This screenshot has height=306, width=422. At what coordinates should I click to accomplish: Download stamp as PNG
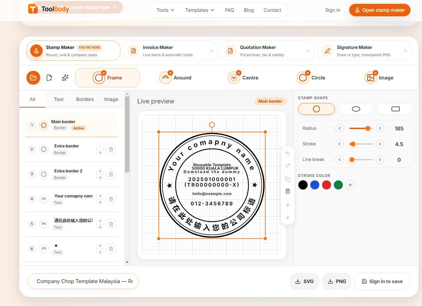point(337,281)
